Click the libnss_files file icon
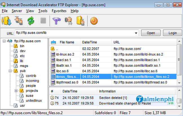The height and width of the screenshot is (116, 183). (x=53, y=77)
